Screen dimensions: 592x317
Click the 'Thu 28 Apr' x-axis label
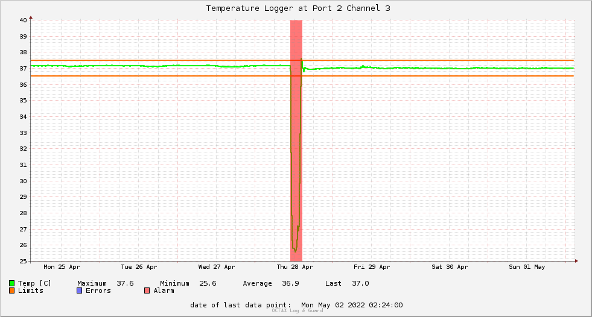tap(294, 267)
